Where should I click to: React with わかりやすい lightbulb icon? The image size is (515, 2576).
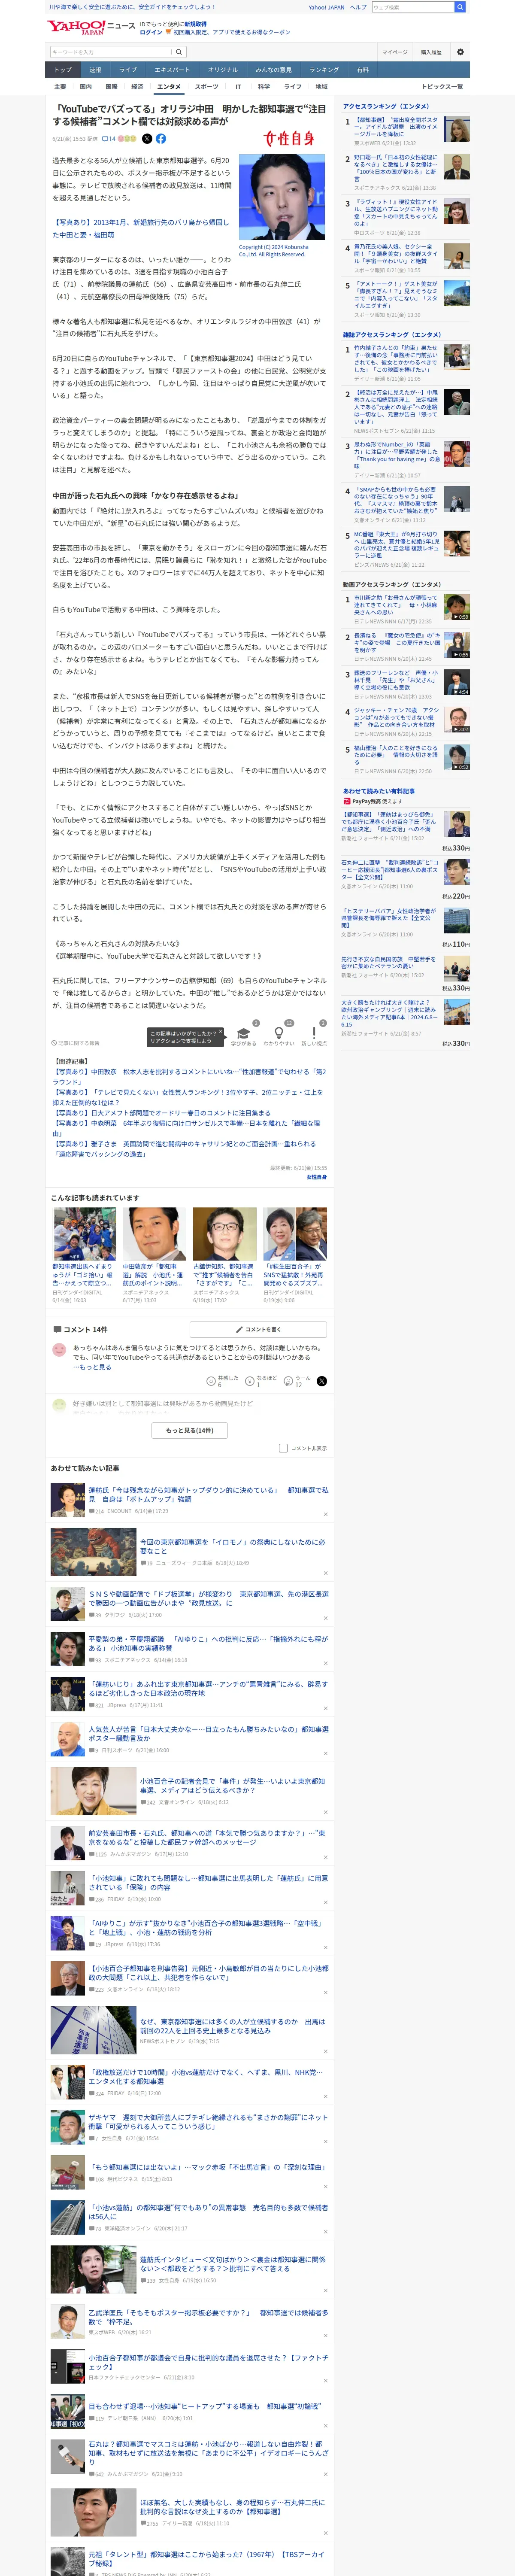278,1034
